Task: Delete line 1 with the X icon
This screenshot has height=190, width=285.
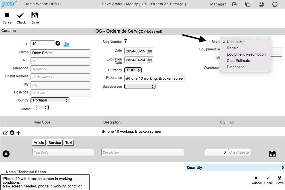Action: click(12, 133)
